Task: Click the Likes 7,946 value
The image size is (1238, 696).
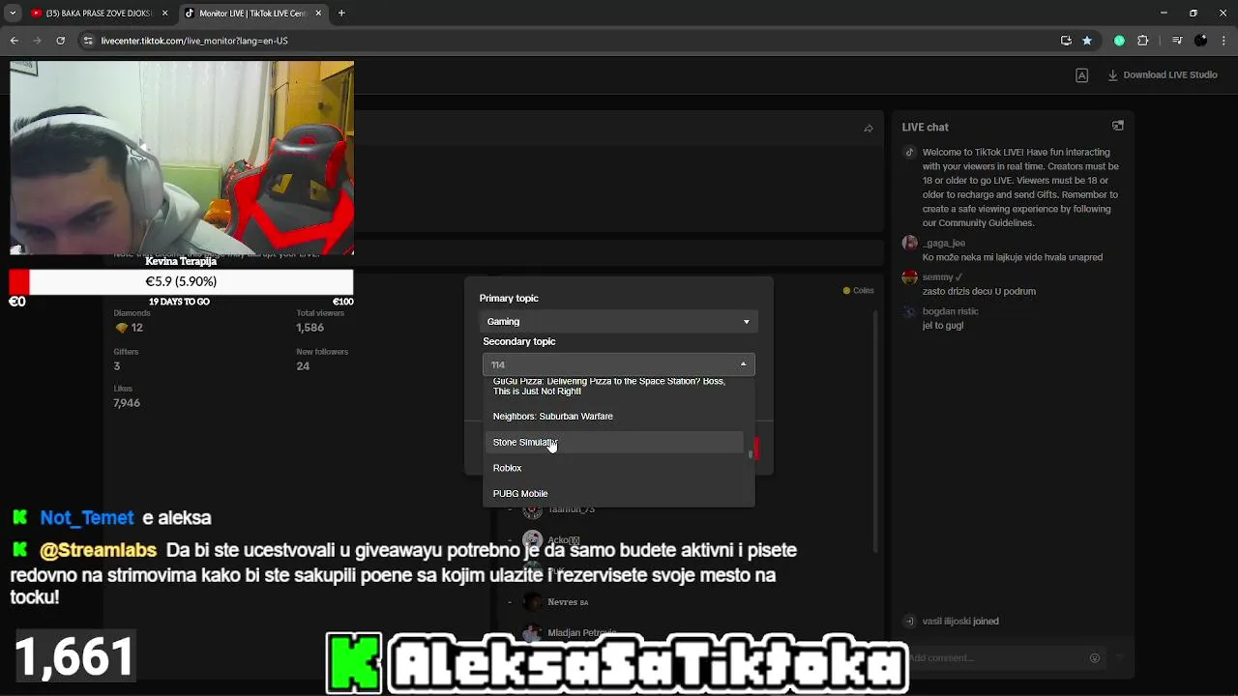Action: click(127, 403)
